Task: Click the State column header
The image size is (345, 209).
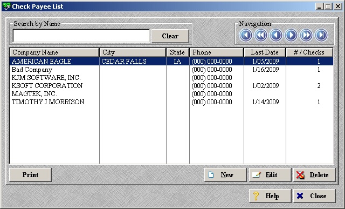Action: point(177,52)
